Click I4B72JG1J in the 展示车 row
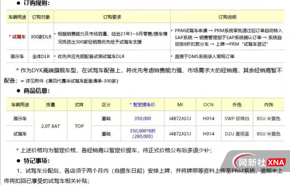290x185 pixels. pyautogui.click(x=180, y=118)
